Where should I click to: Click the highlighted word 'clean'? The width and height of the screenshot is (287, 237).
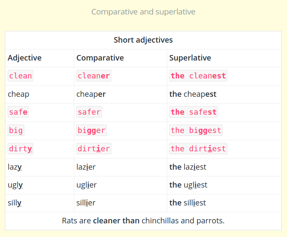(x=20, y=75)
